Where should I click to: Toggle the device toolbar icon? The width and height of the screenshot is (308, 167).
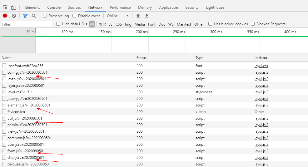tap(13, 7)
